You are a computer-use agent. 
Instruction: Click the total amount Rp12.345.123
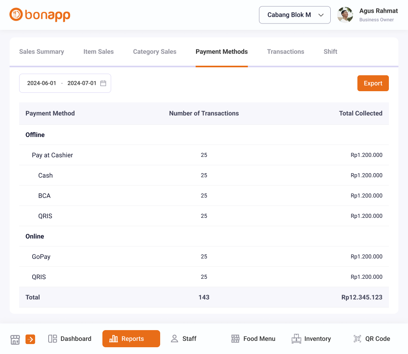[x=362, y=297]
